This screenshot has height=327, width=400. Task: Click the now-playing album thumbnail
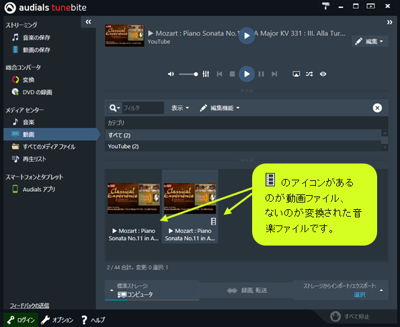click(124, 36)
